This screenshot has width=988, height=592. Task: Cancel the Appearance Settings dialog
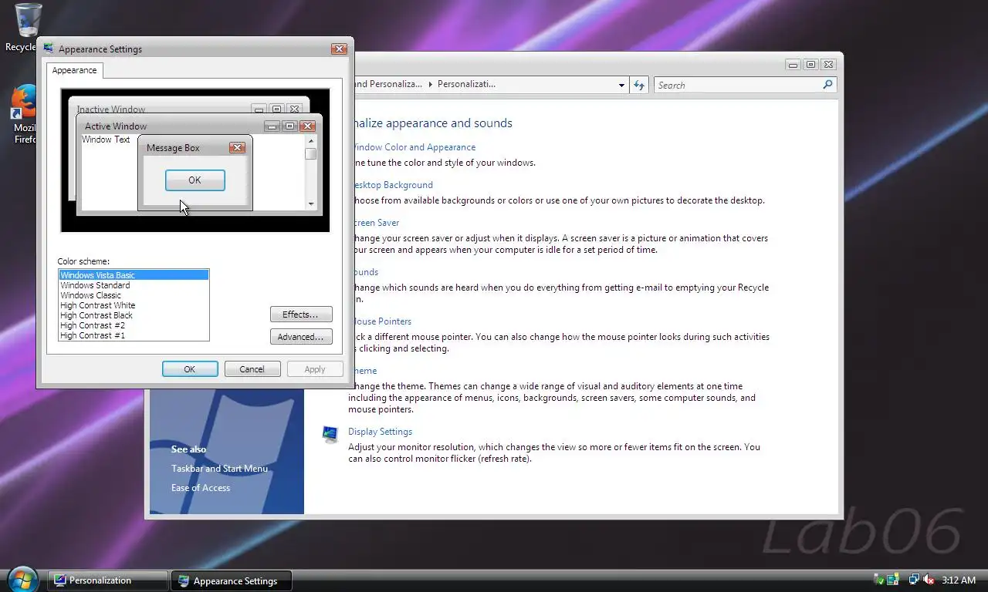pos(252,369)
